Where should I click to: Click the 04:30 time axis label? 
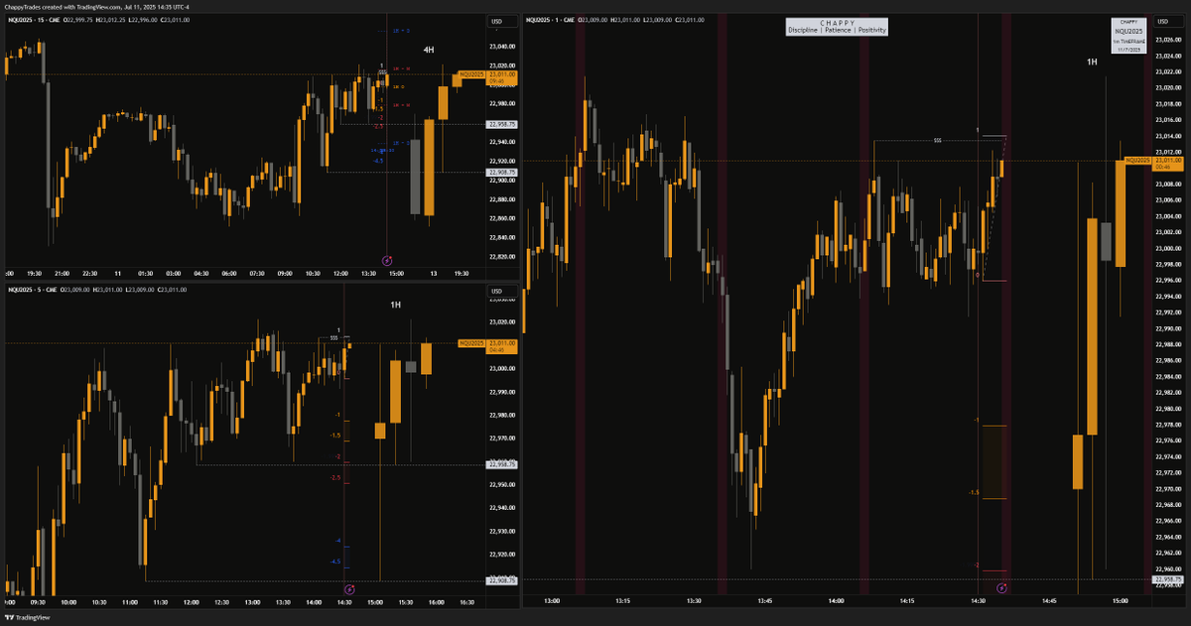[201, 273]
